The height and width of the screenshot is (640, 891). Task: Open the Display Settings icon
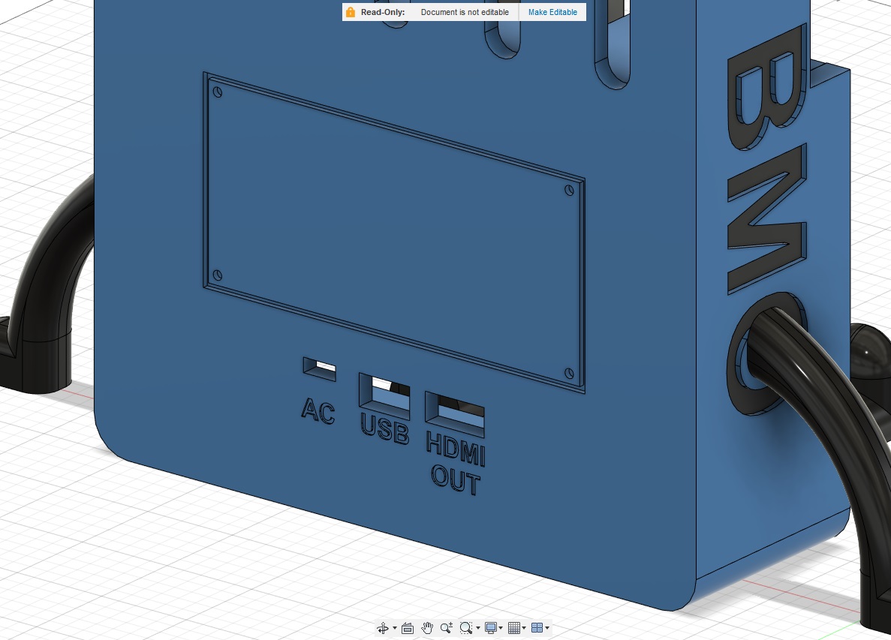(x=490, y=628)
